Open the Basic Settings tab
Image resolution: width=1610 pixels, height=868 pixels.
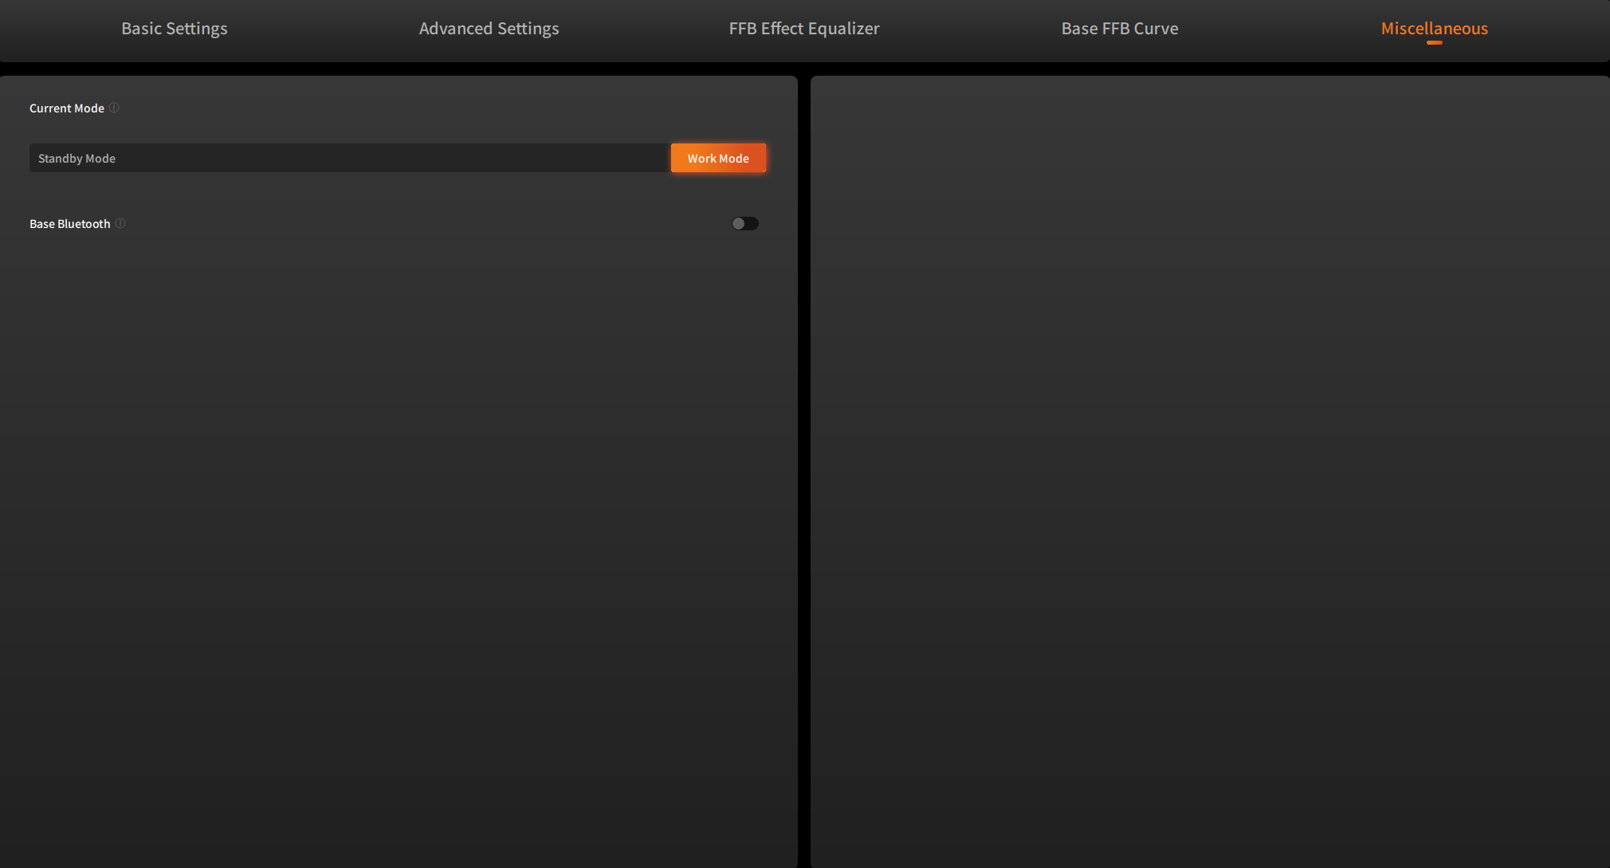coord(175,29)
